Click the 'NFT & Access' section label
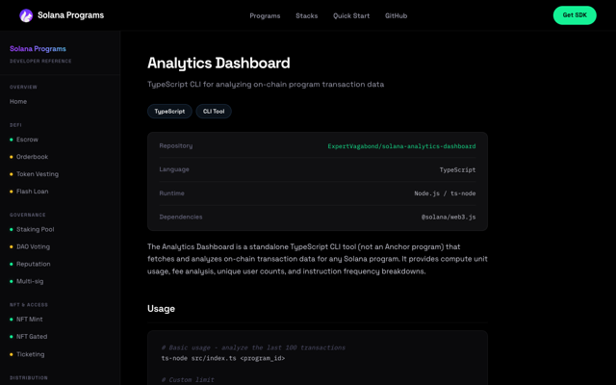Image resolution: width=616 pixels, height=385 pixels. [x=29, y=305]
